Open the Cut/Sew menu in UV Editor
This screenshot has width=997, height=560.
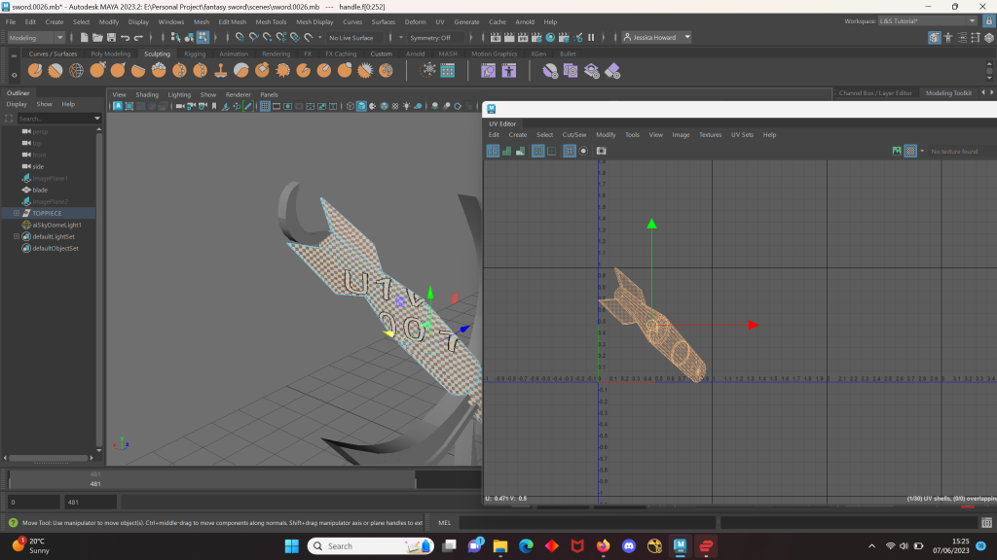tap(574, 134)
